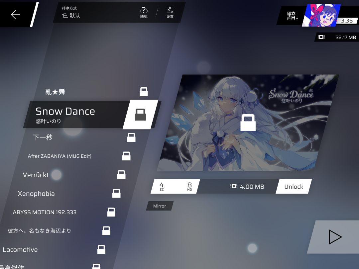The width and height of the screenshot is (359, 269).
Task: Click lock icon beside Verrückt
Action: pos(121,175)
